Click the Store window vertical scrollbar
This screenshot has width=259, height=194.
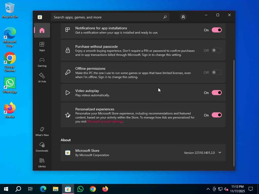[x=234, y=113]
